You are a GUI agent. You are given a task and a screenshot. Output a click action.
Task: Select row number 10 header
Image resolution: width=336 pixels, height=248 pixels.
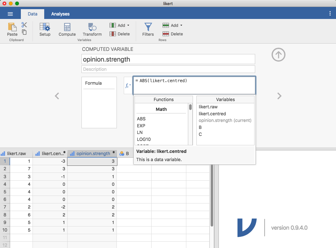[x=5, y=230]
